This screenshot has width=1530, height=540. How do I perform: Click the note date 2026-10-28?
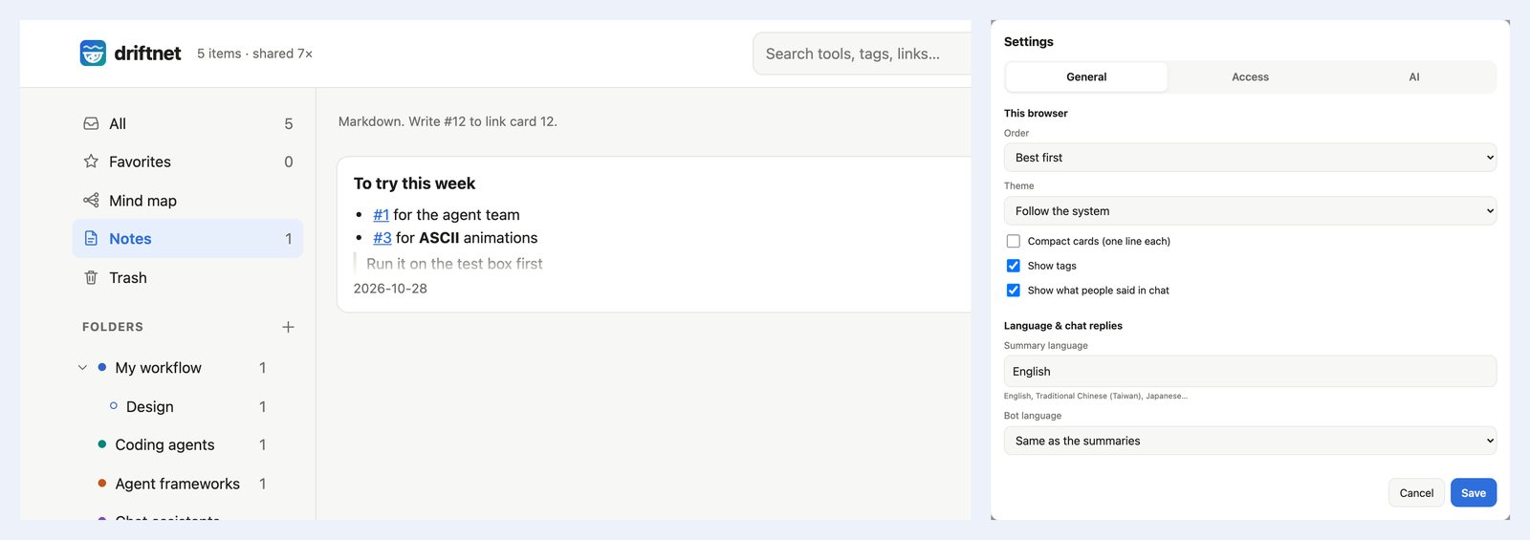pyautogui.click(x=390, y=289)
